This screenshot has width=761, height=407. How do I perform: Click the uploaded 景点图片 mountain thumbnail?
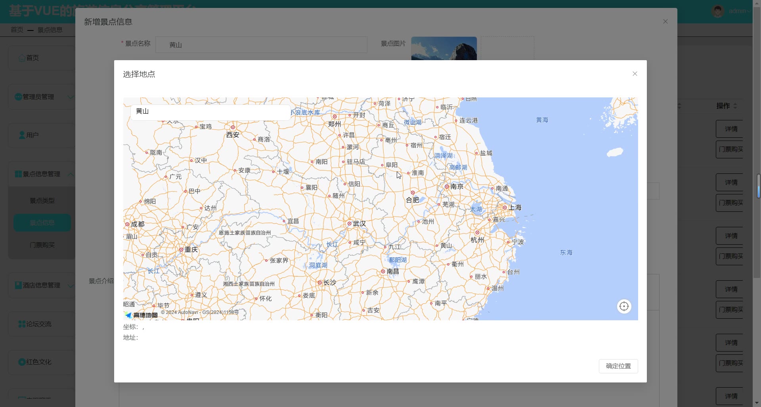pos(444,49)
